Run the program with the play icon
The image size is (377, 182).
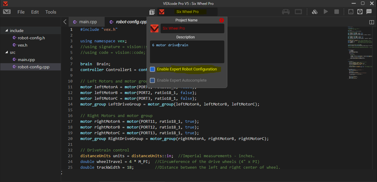(x=326, y=12)
